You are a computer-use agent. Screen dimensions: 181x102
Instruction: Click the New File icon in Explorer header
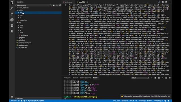pyautogui.click(x=51, y=5)
